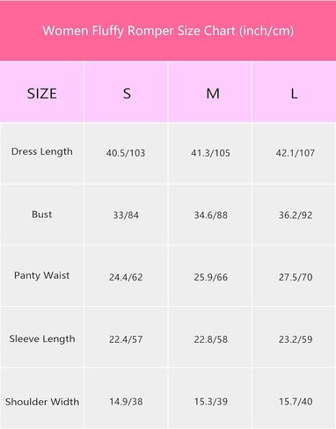Click the 41.3/105 dress length cell
Screen dimensions: 336x429
[210, 153]
